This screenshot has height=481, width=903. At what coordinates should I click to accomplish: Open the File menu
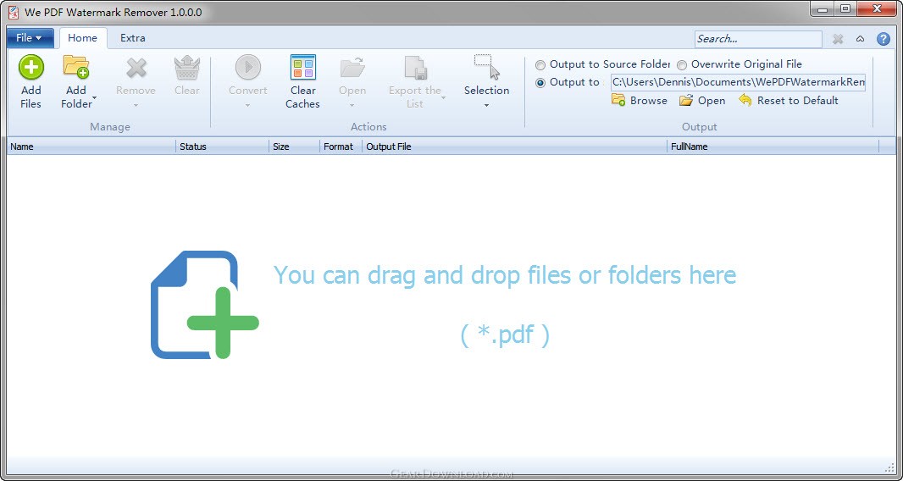tap(30, 38)
